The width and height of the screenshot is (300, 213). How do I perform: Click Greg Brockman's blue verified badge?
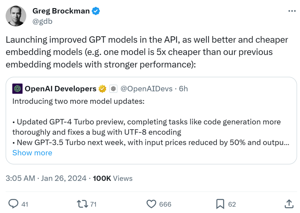click(x=96, y=11)
